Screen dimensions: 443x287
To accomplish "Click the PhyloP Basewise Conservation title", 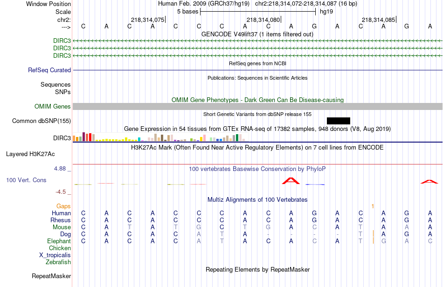I will [257, 169].
